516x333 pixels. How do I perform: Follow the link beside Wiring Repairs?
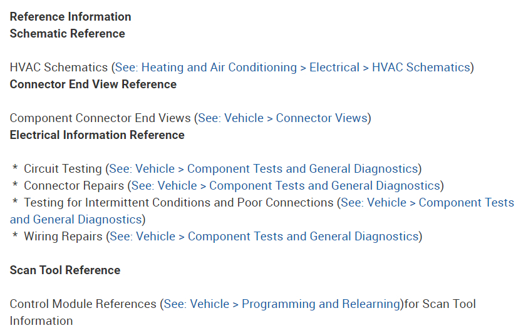(x=264, y=236)
